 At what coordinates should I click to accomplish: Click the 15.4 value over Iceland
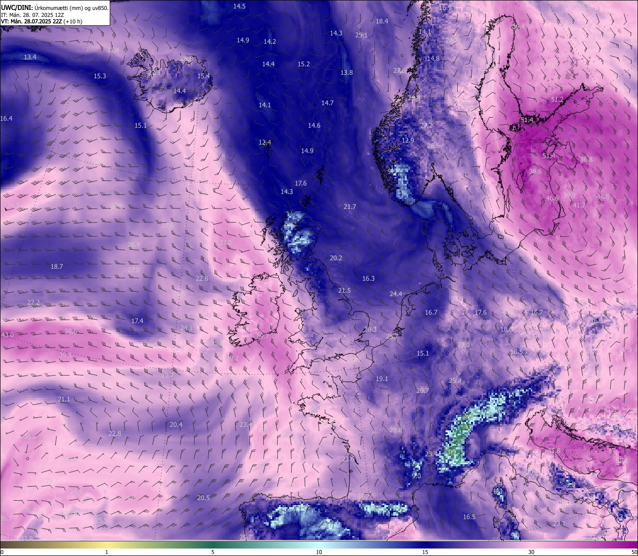pyautogui.click(x=203, y=76)
